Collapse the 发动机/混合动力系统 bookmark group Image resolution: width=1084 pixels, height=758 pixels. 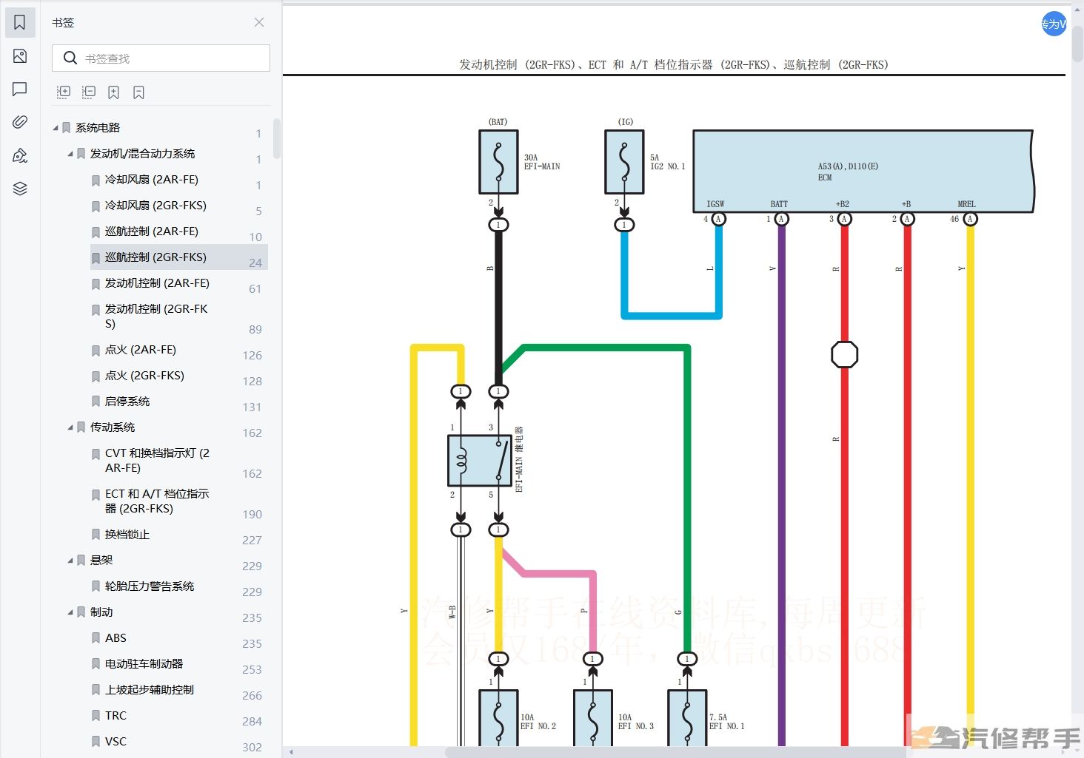[x=70, y=154]
